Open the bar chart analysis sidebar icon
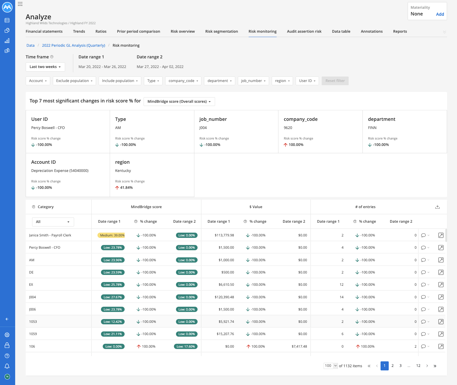 click(x=7, y=41)
